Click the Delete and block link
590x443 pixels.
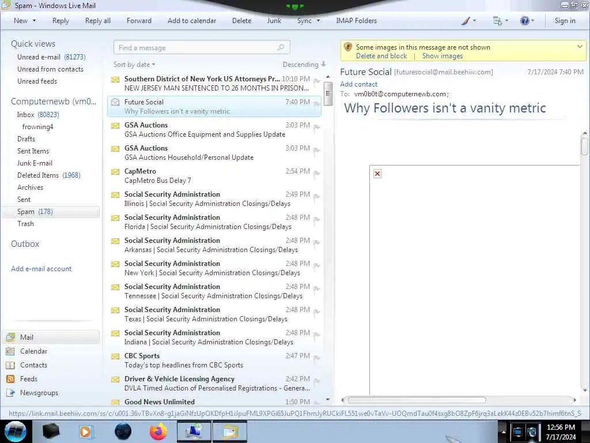pyautogui.click(x=381, y=56)
